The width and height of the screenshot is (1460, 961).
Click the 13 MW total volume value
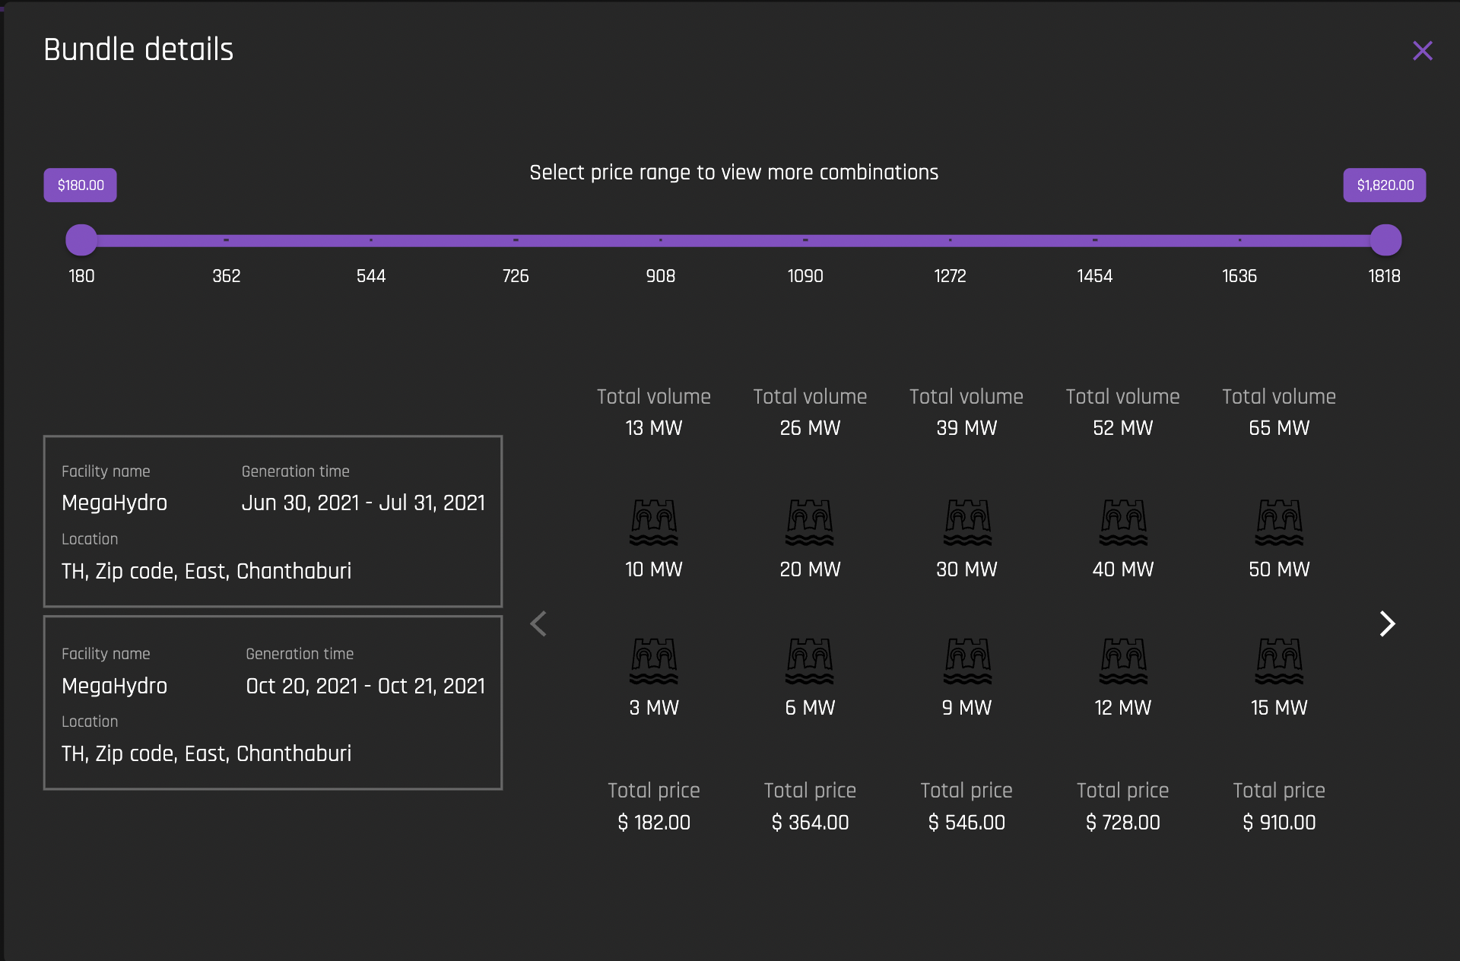654,428
